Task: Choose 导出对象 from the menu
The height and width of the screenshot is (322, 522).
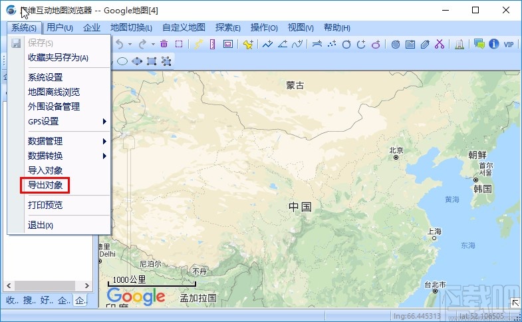Action: tap(45, 185)
